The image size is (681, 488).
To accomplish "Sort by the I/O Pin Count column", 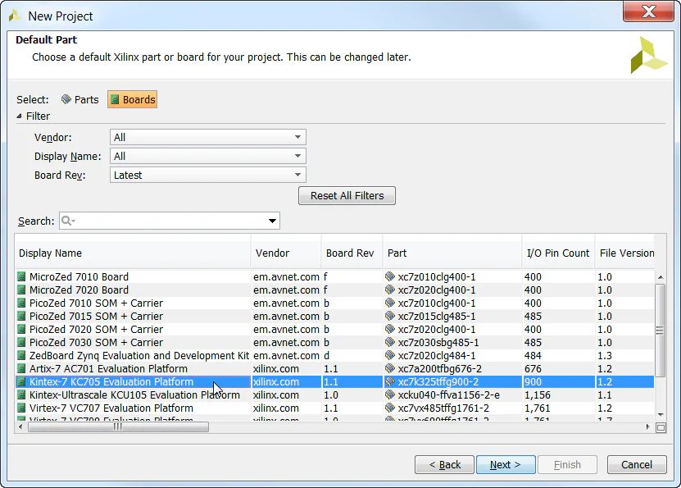I will [x=558, y=252].
